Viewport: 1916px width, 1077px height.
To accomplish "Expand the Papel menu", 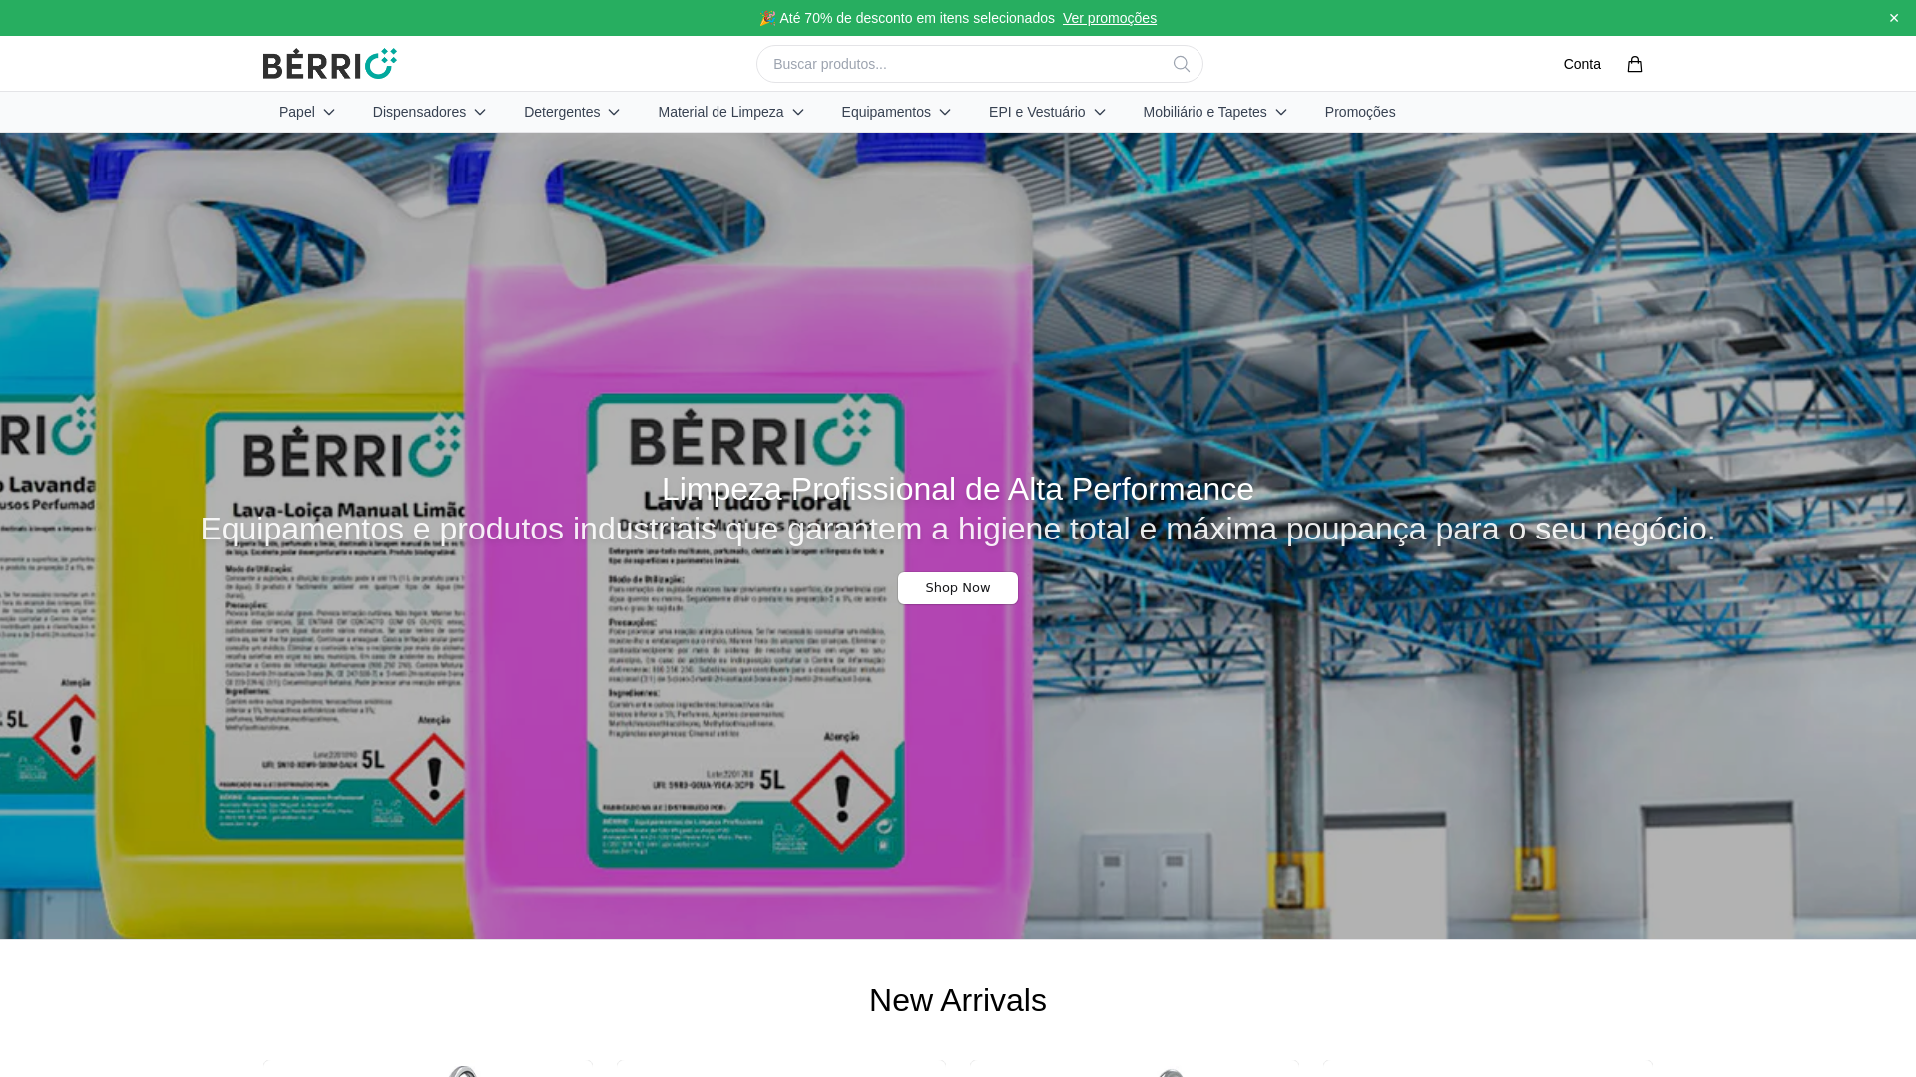I will click(307, 112).
